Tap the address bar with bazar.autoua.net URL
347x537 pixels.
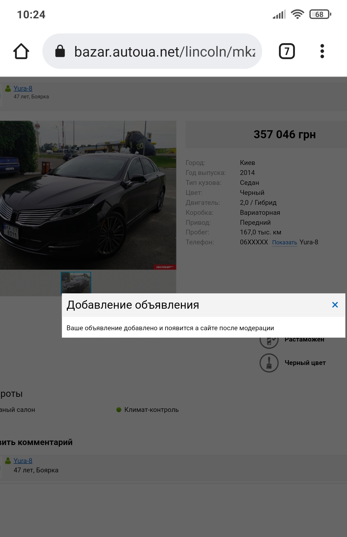[164, 51]
